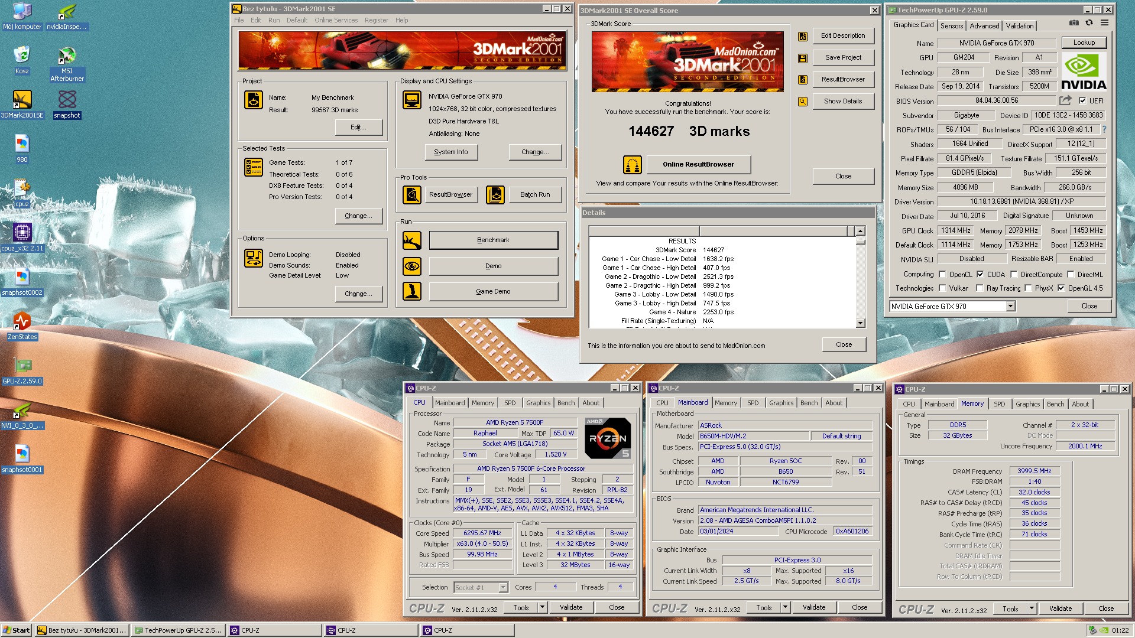Click scroll up arrow in Details results list

point(861,231)
